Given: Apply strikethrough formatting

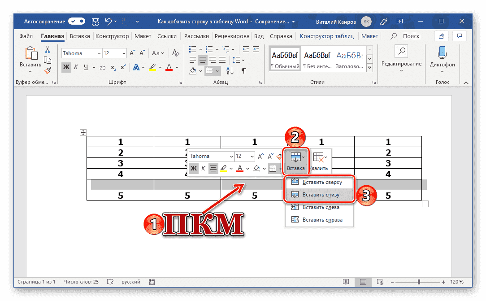Looking at the screenshot, I should 104,67.
